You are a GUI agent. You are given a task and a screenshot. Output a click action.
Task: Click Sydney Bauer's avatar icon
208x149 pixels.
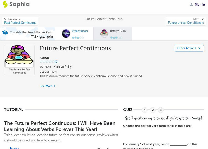pos(66,34)
